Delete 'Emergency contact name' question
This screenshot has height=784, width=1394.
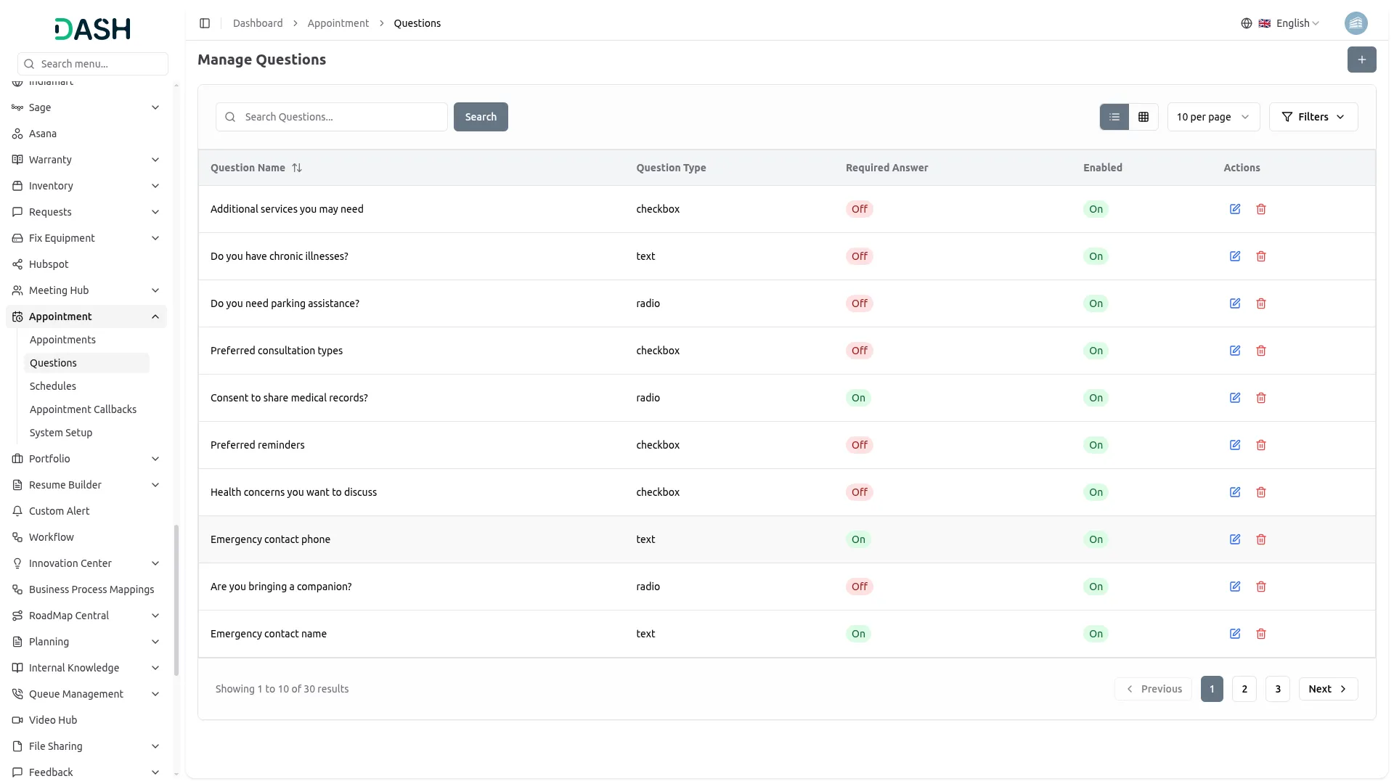coord(1261,634)
